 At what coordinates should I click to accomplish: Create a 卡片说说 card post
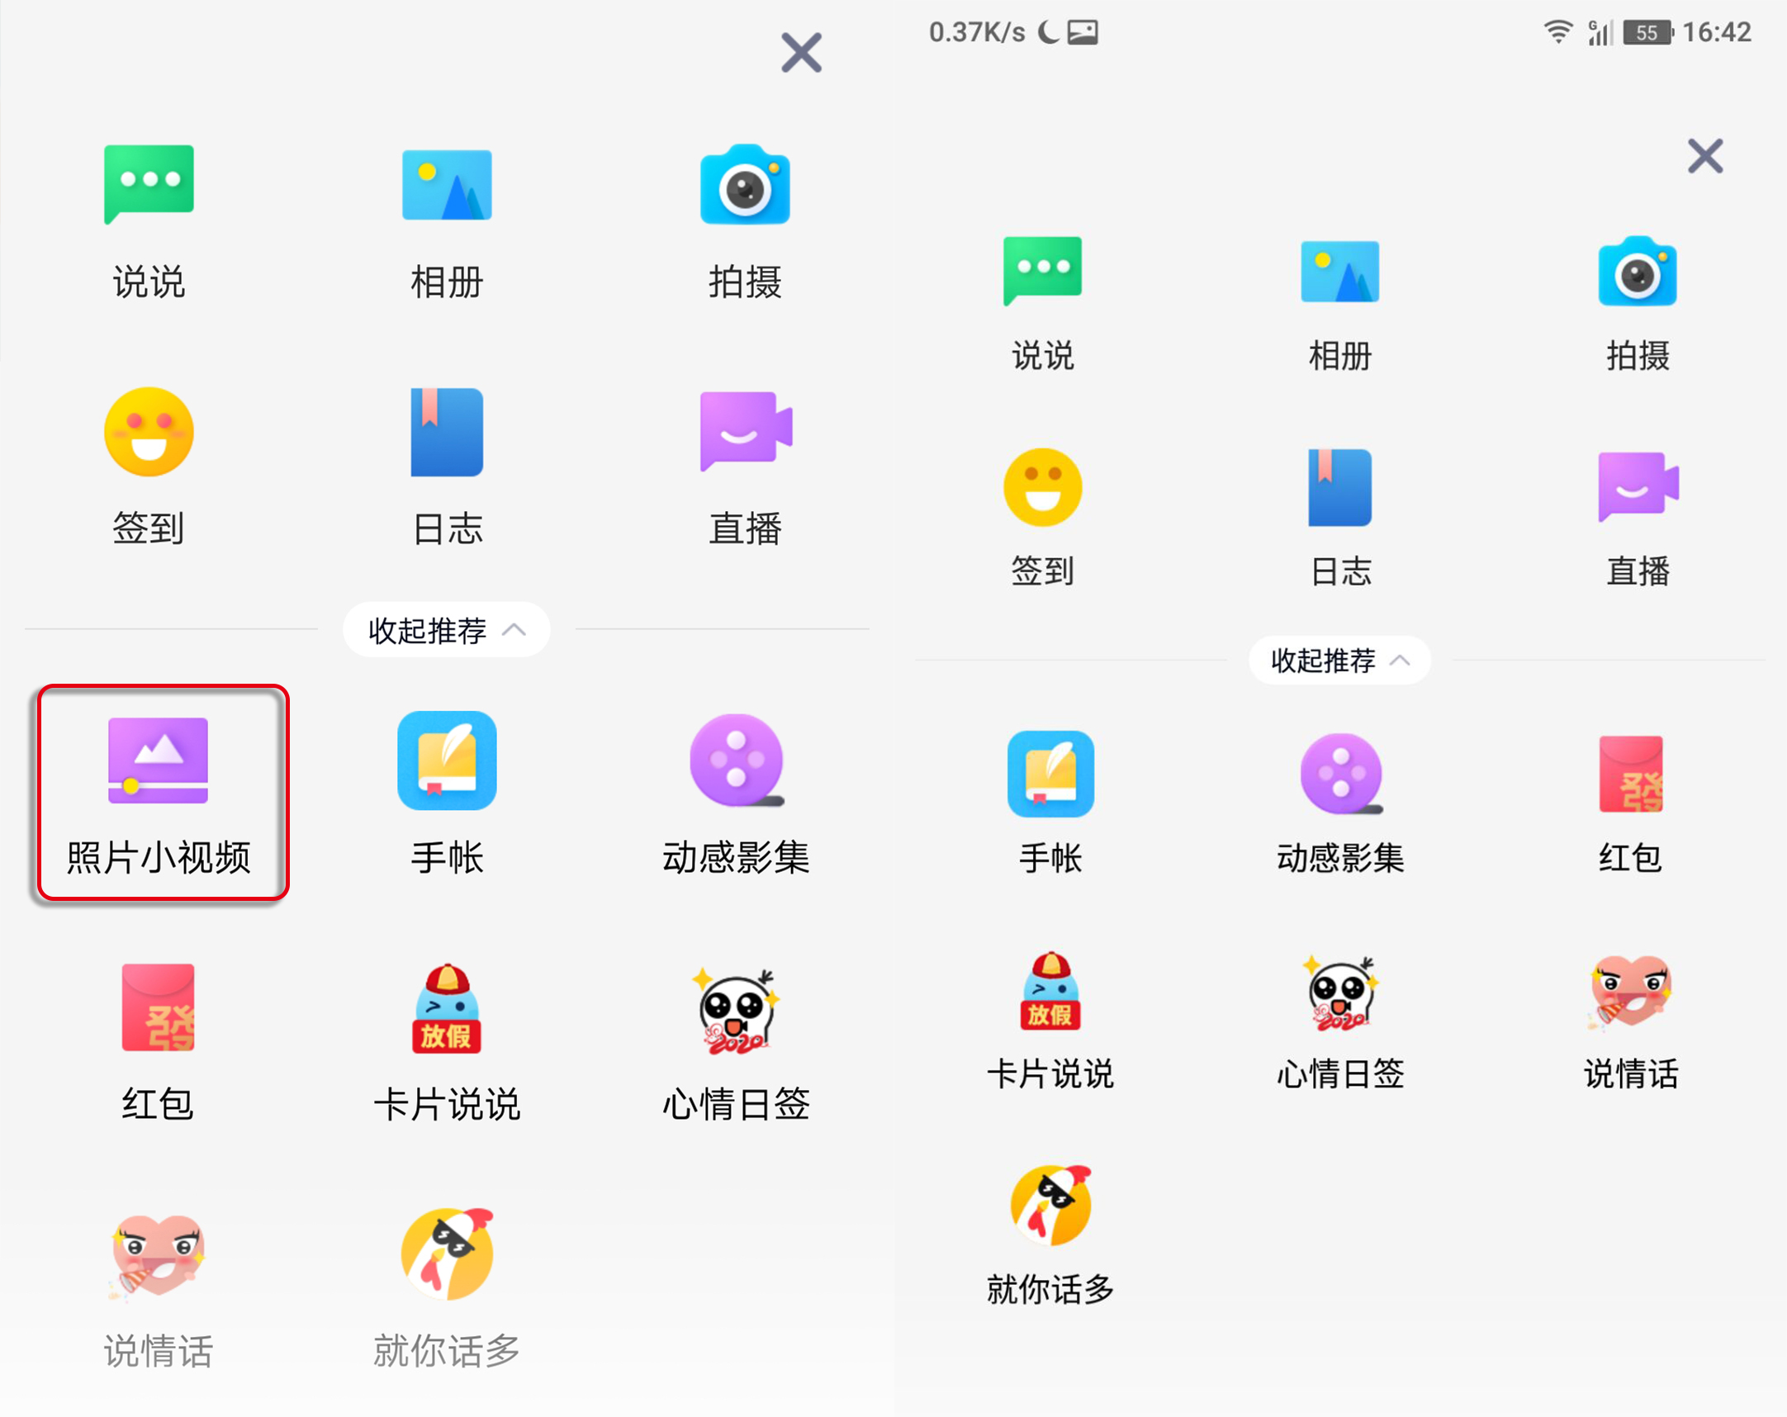click(446, 1035)
